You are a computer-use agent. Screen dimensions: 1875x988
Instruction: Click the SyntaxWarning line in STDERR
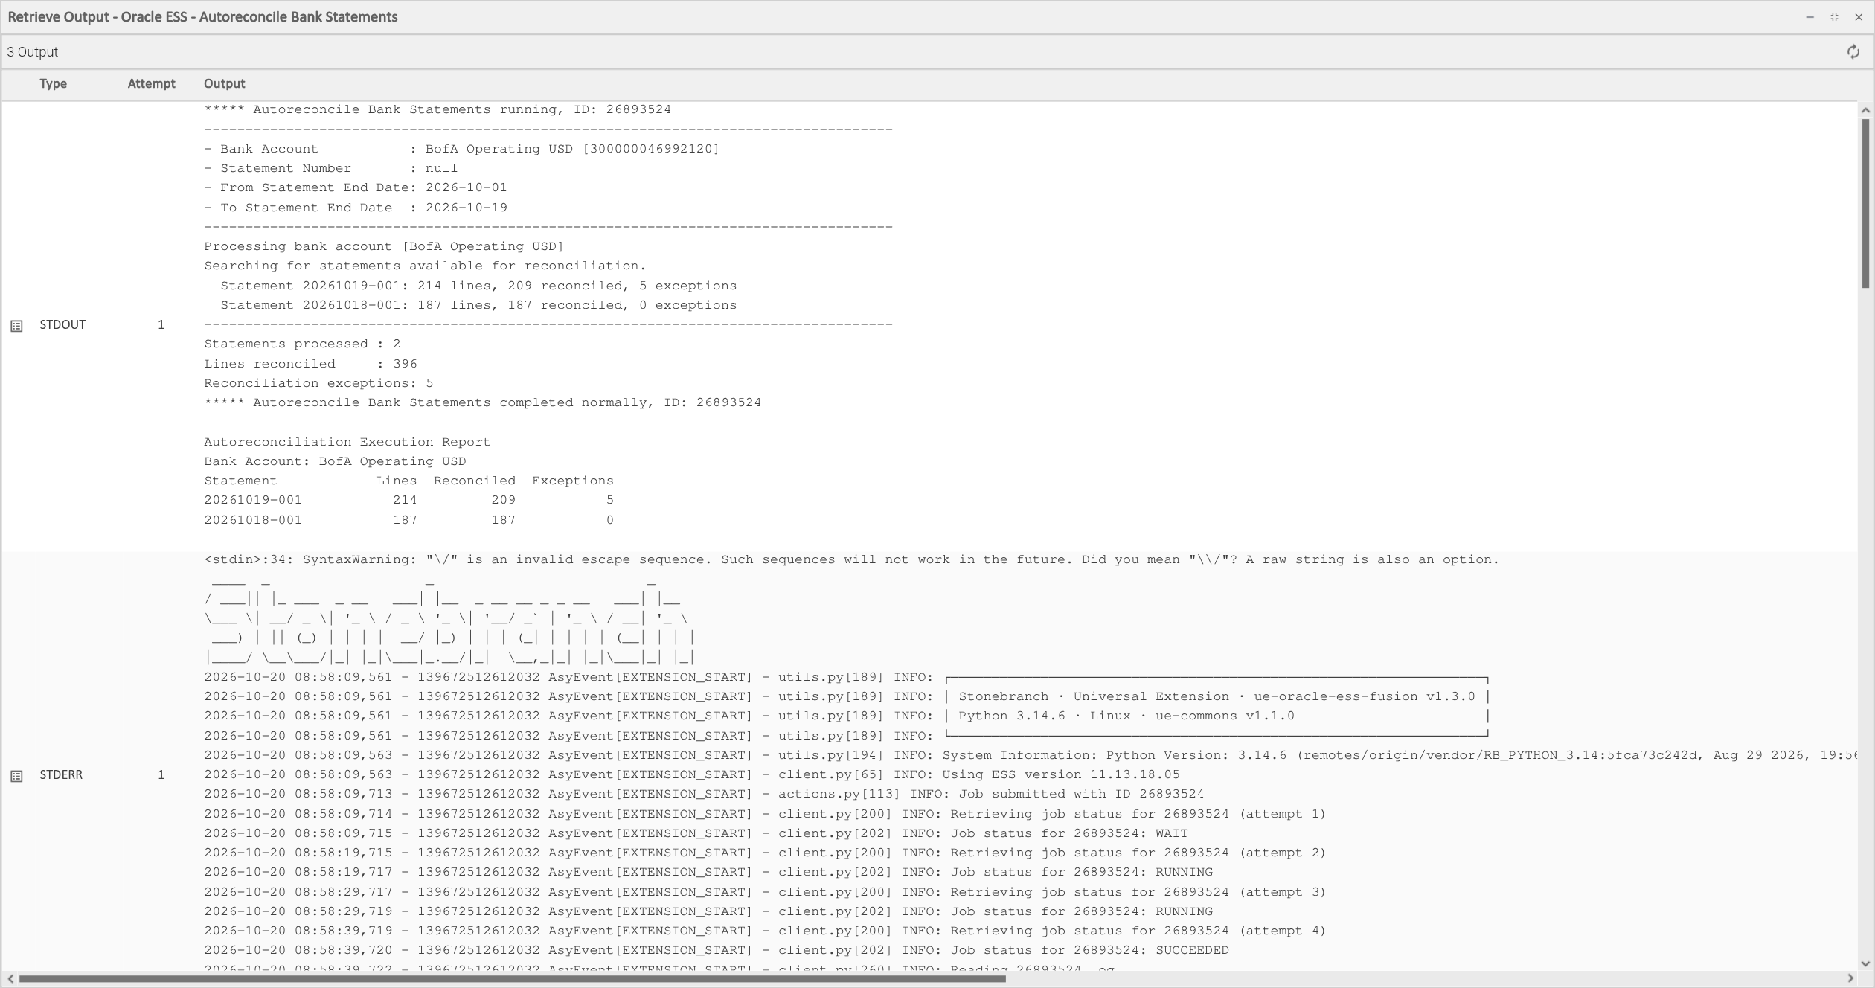pos(852,559)
